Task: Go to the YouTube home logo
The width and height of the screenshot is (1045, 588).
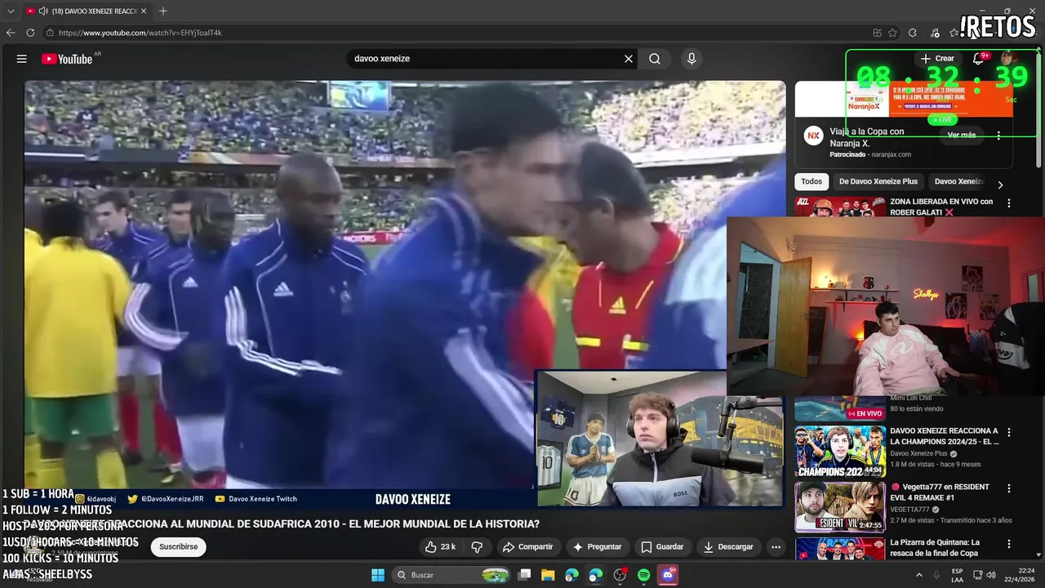Action: 68,59
